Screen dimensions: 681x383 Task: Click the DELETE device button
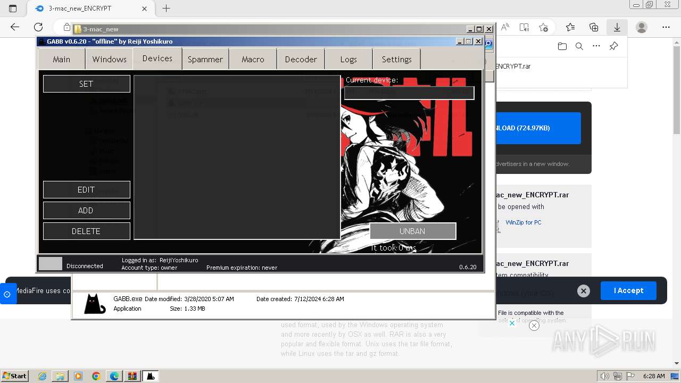click(x=86, y=231)
